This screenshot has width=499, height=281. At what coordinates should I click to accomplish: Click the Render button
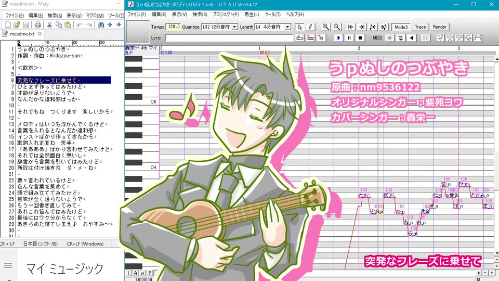point(440,27)
